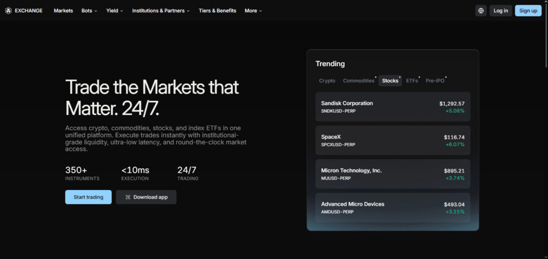Screen dimensions: 548x259
Task: Select the Stocks trending tab
Action: coord(390,81)
